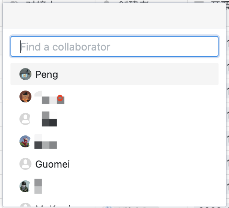This screenshot has width=229, height=208.
Task: Click the partially visible gray avatar at list bottom
Action: [25, 205]
